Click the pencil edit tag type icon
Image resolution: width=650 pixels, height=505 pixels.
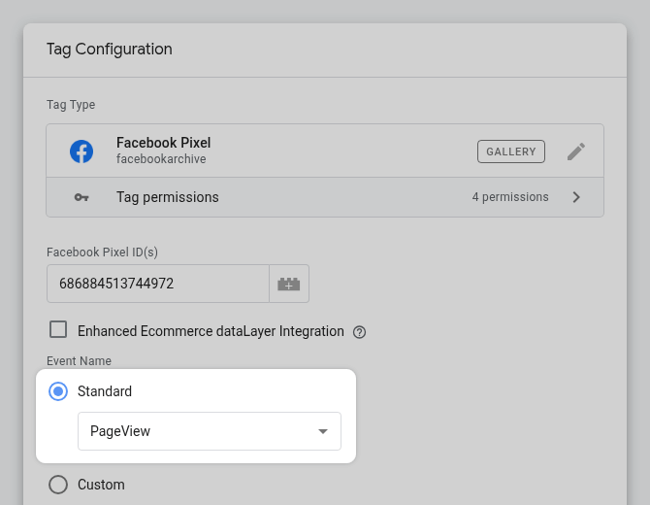[576, 151]
